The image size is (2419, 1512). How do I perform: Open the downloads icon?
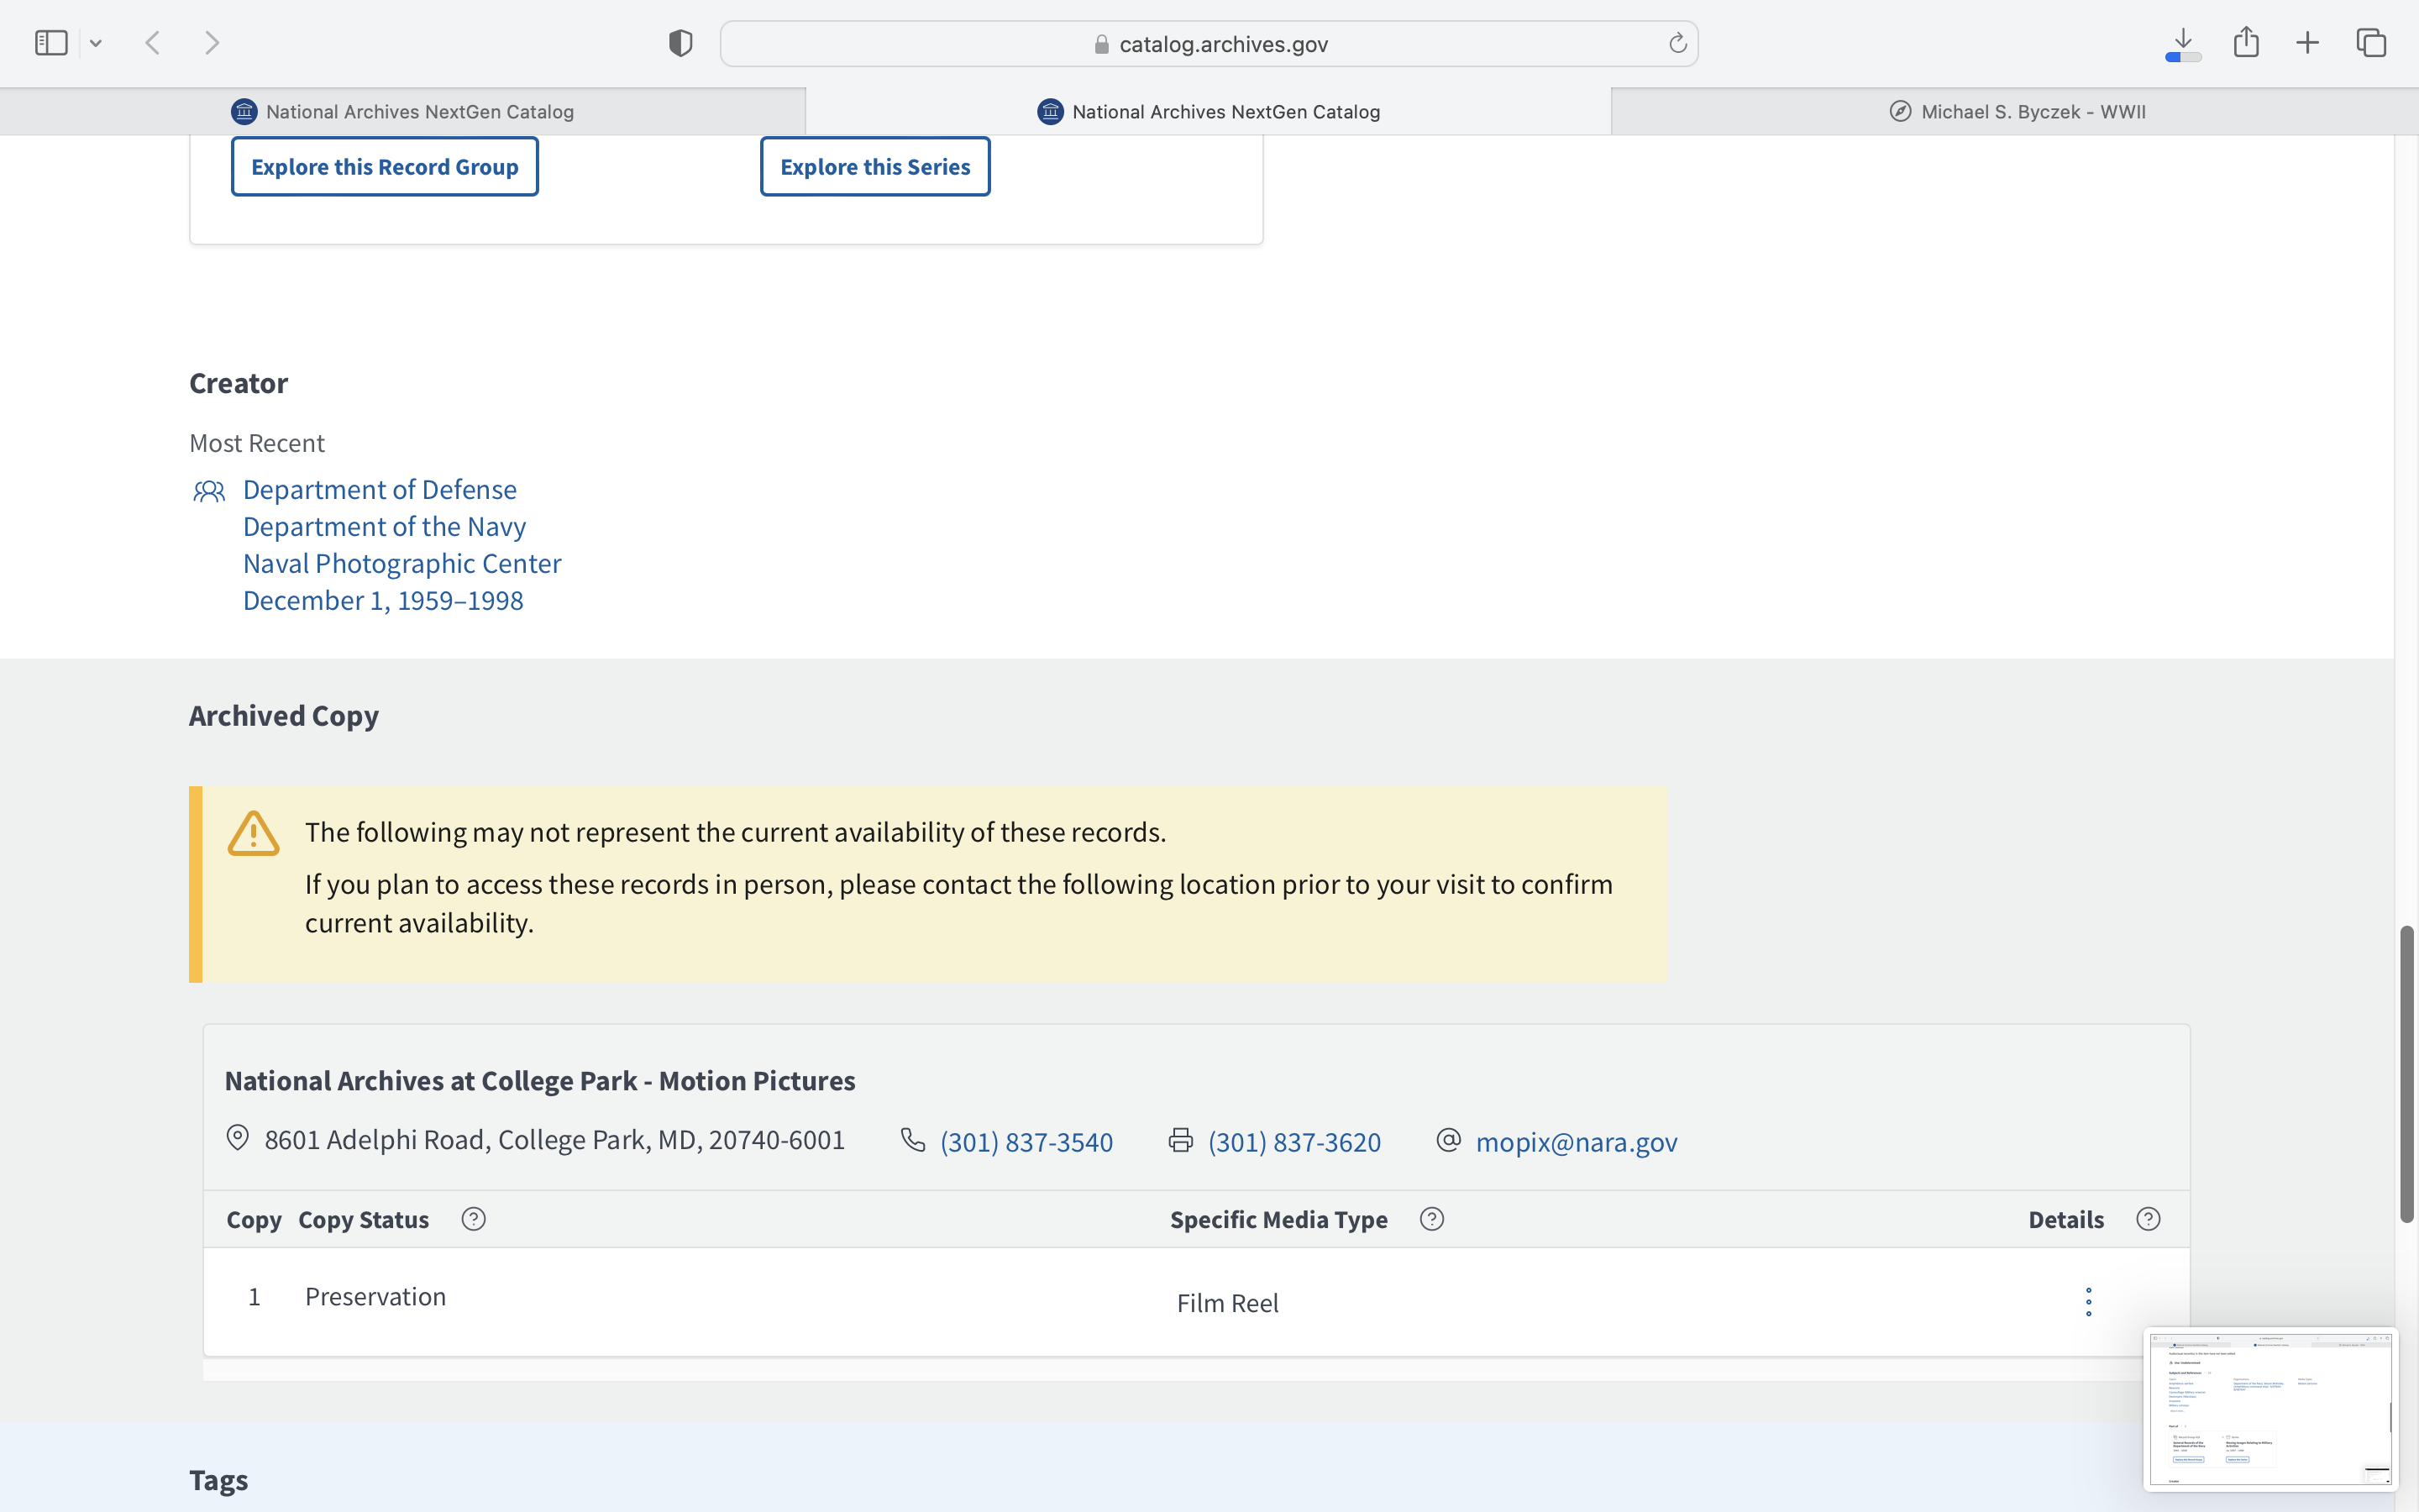click(x=2183, y=43)
